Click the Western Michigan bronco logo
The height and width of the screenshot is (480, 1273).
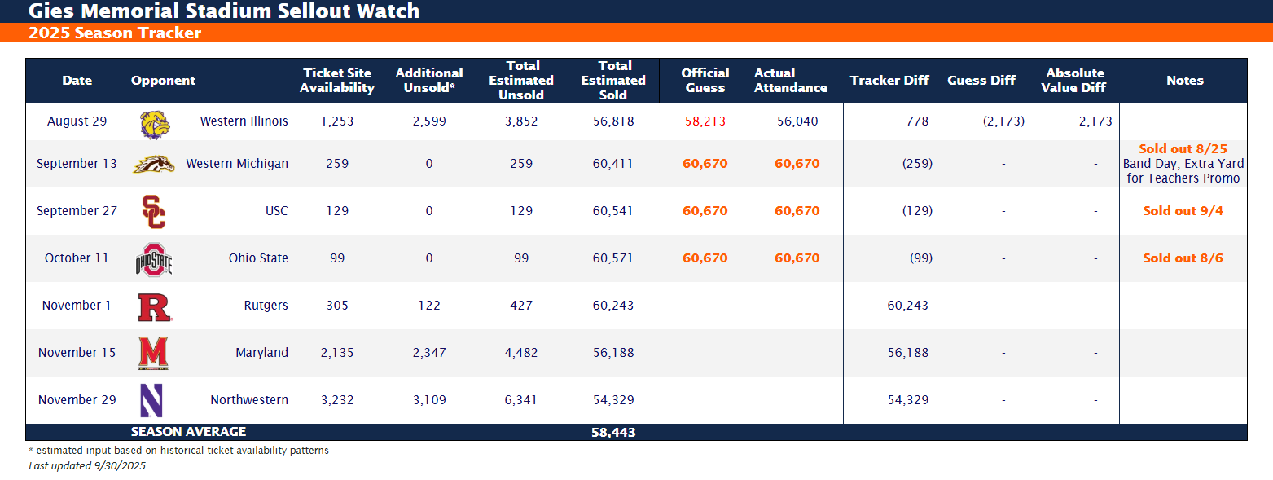[x=153, y=164]
